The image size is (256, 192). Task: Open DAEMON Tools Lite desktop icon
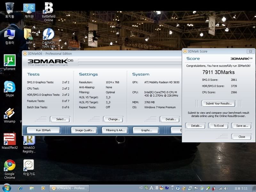pos(48,35)
